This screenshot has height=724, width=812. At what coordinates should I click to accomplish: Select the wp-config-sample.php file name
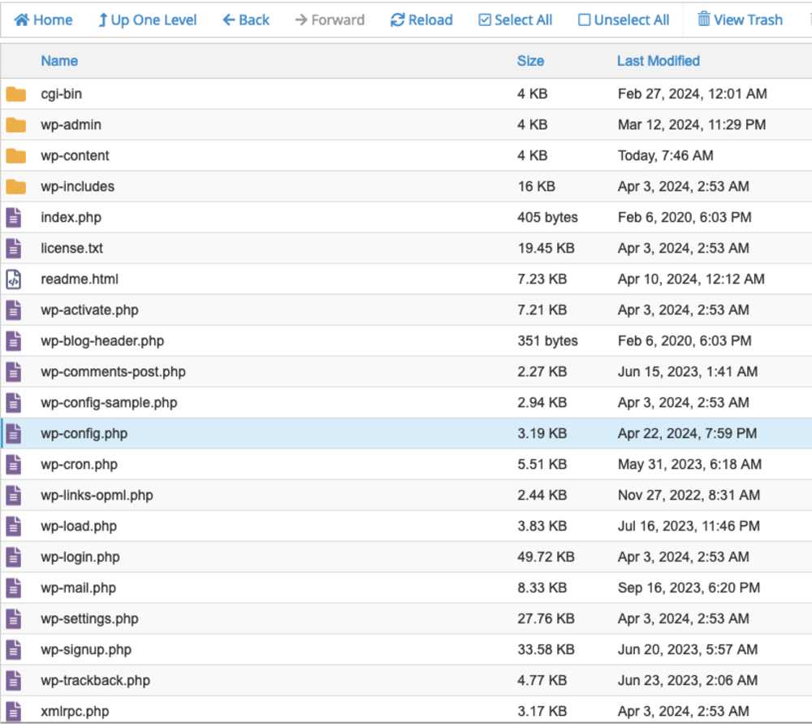pos(110,403)
